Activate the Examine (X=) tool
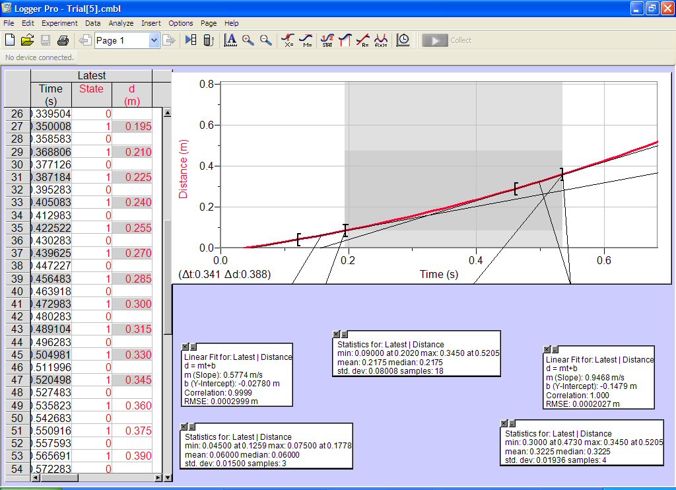The height and width of the screenshot is (490, 676). pos(288,40)
